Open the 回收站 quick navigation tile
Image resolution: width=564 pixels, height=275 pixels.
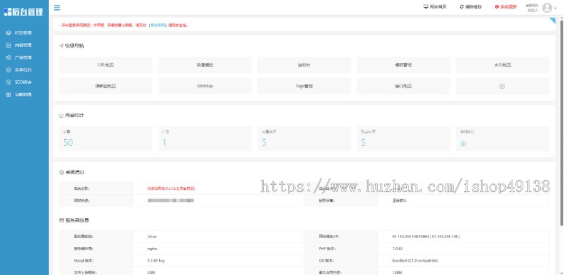(304, 65)
